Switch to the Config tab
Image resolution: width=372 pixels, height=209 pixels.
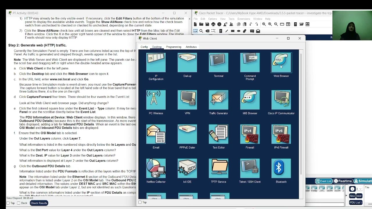144,47
